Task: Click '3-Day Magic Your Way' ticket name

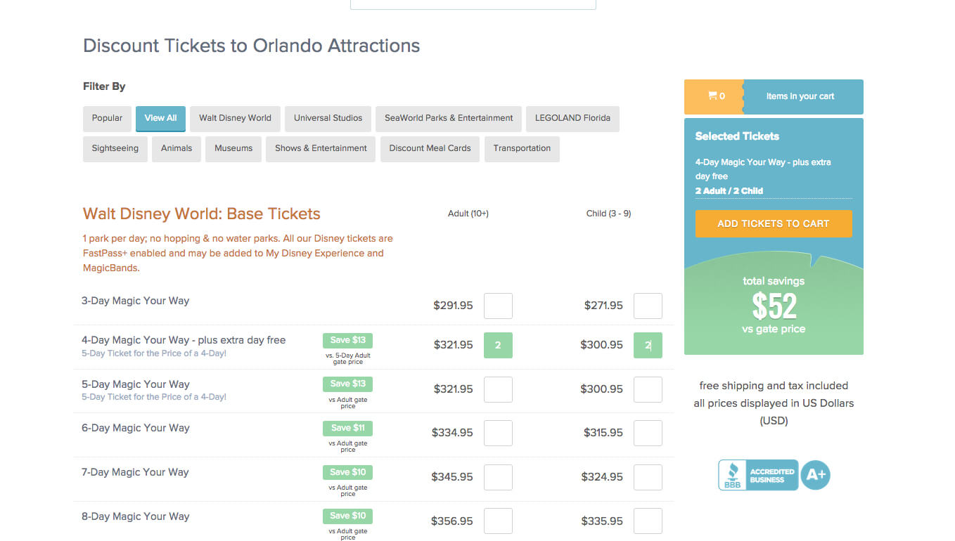Action: [x=135, y=301]
